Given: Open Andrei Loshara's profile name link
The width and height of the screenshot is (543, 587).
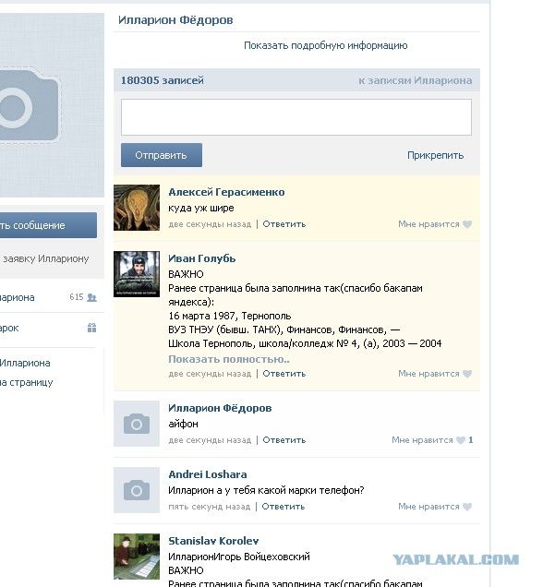Looking at the screenshot, I should pyautogui.click(x=208, y=474).
